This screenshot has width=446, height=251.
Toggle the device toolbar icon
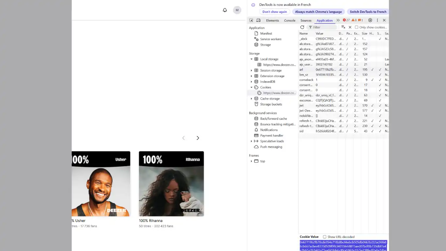coord(258,20)
